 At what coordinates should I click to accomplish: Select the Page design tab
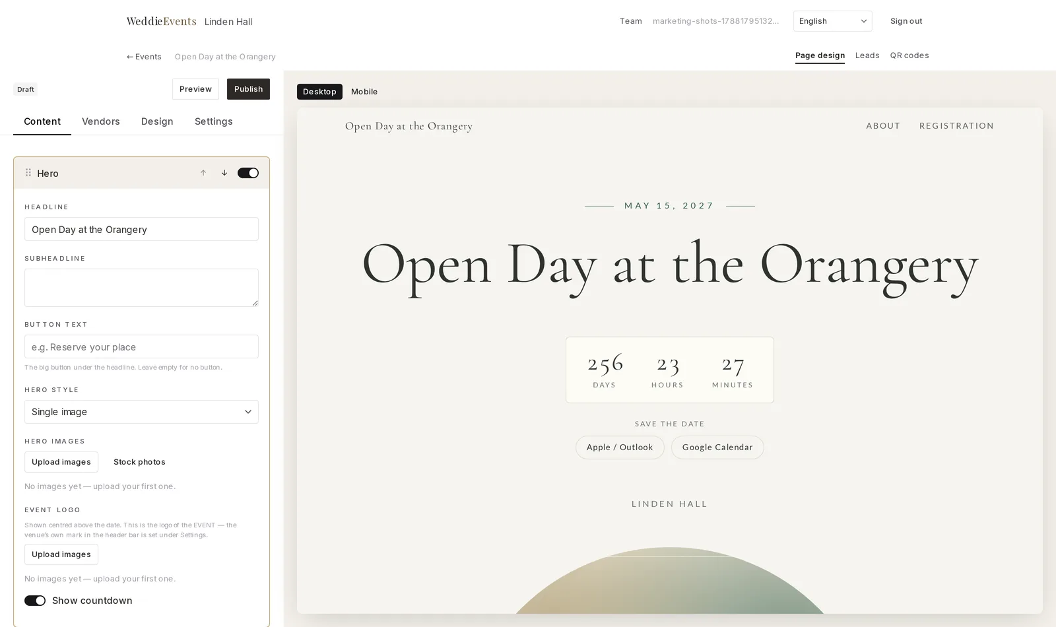(x=820, y=55)
